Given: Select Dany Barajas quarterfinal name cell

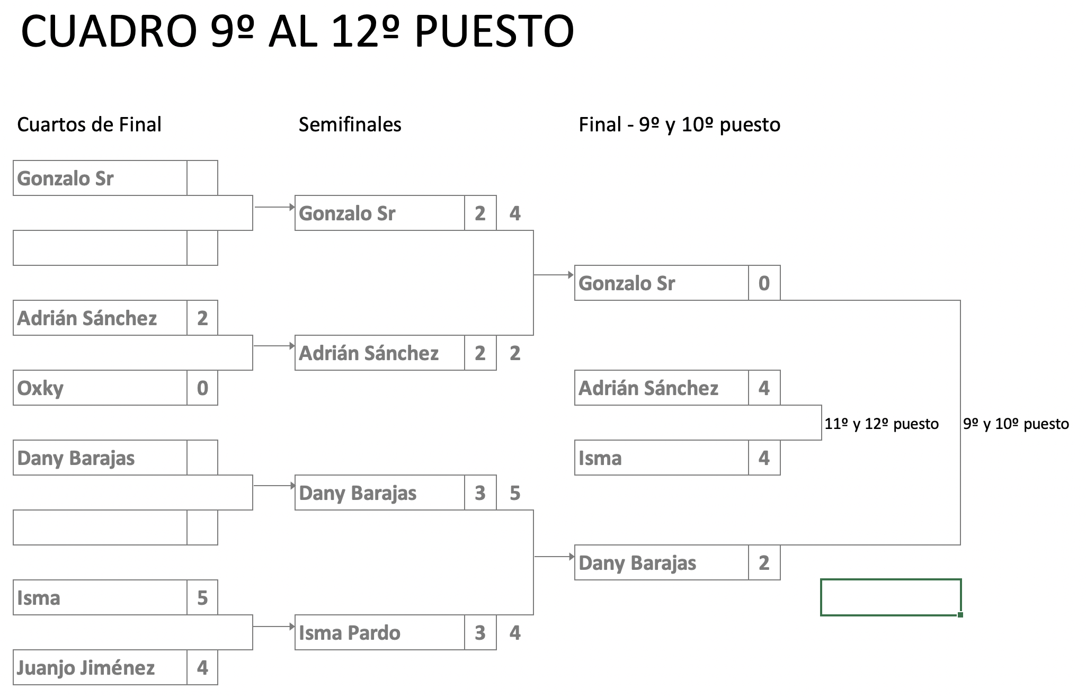Looking at the screenshot, I should [x=100, y=458].
